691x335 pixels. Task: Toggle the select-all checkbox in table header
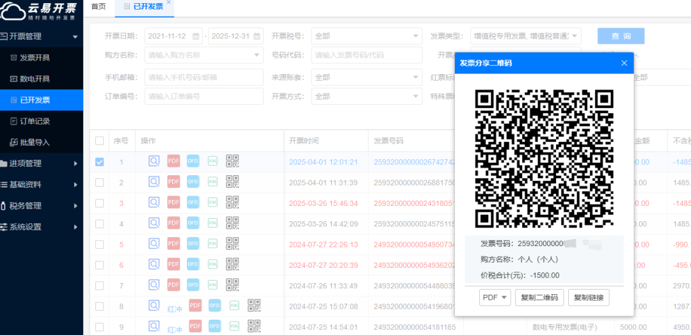(x=99, y=141)
